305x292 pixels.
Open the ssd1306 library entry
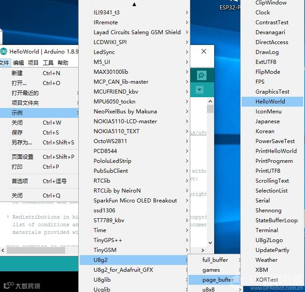[x=134, y=211]
